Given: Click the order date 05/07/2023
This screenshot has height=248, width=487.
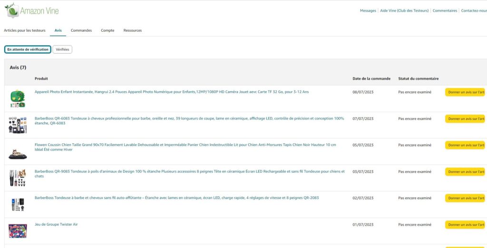Looking at the screenshot, I should [x=363, y=145].
